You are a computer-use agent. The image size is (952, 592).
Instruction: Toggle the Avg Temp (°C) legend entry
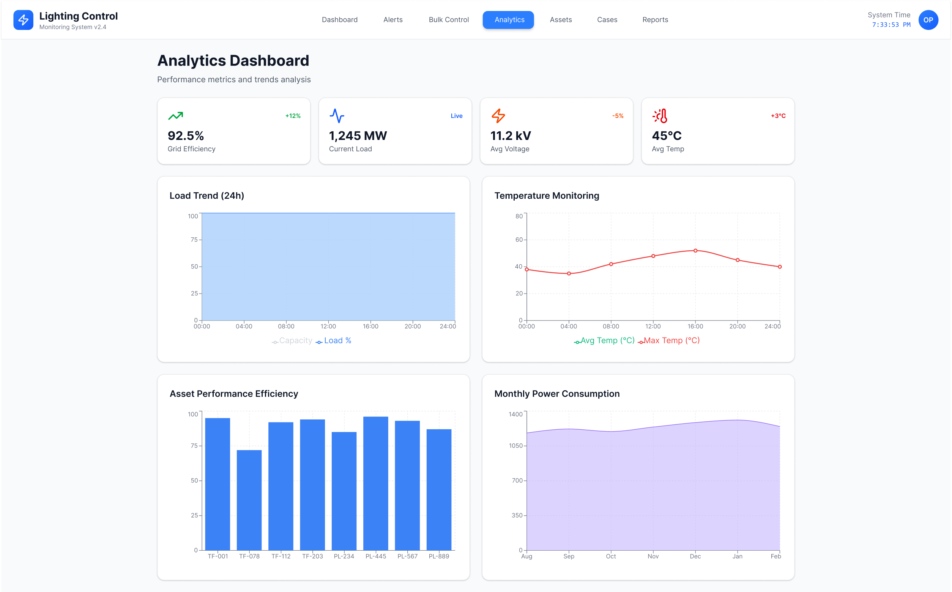point(604,341)
